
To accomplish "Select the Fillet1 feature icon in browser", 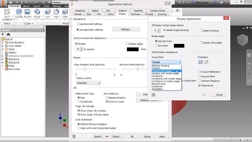I will click(6, 66).
